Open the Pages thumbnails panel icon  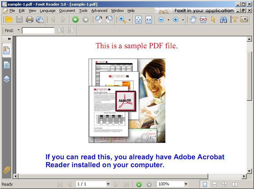pos(7,65)
